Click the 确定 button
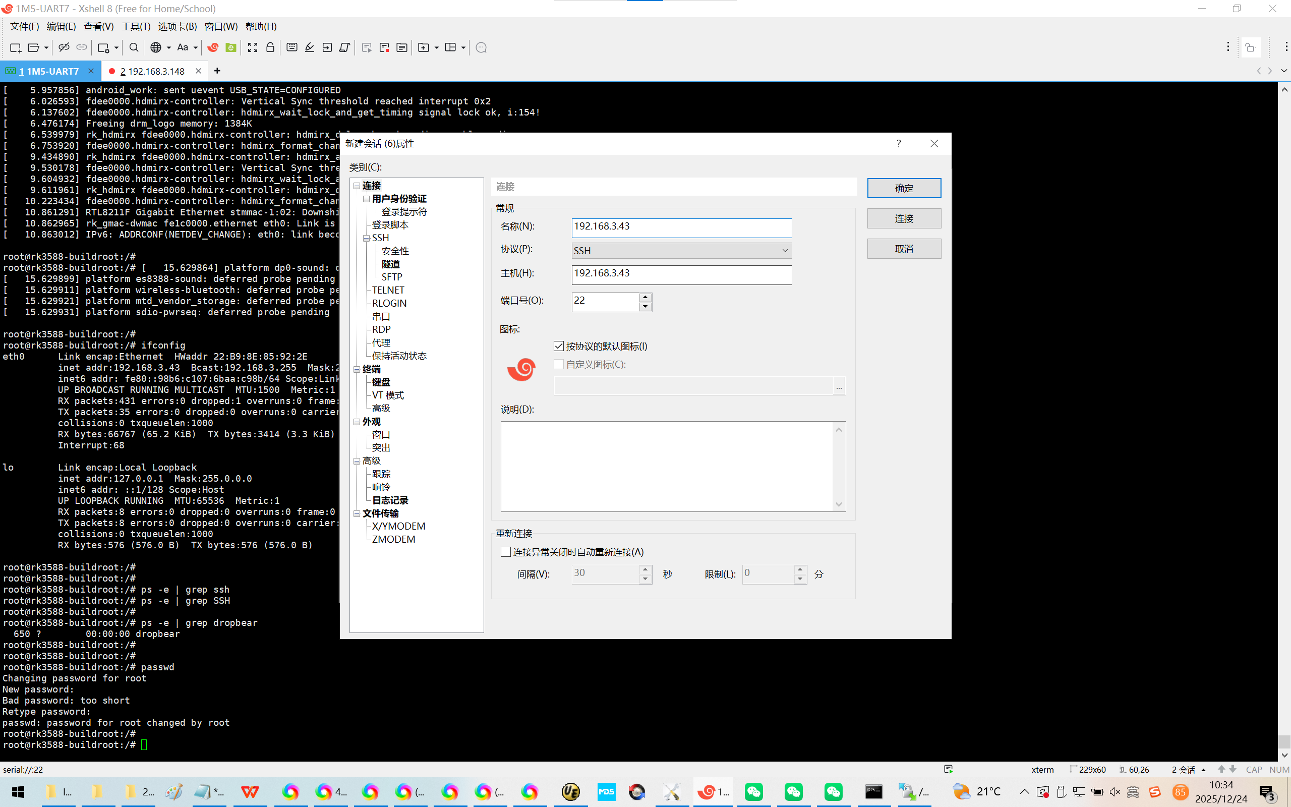This screenshot has height=807, width=1291. 904,188
